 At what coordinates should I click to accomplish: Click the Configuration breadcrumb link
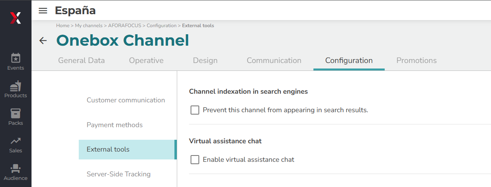pyautogui.click(x=161, y=26)
